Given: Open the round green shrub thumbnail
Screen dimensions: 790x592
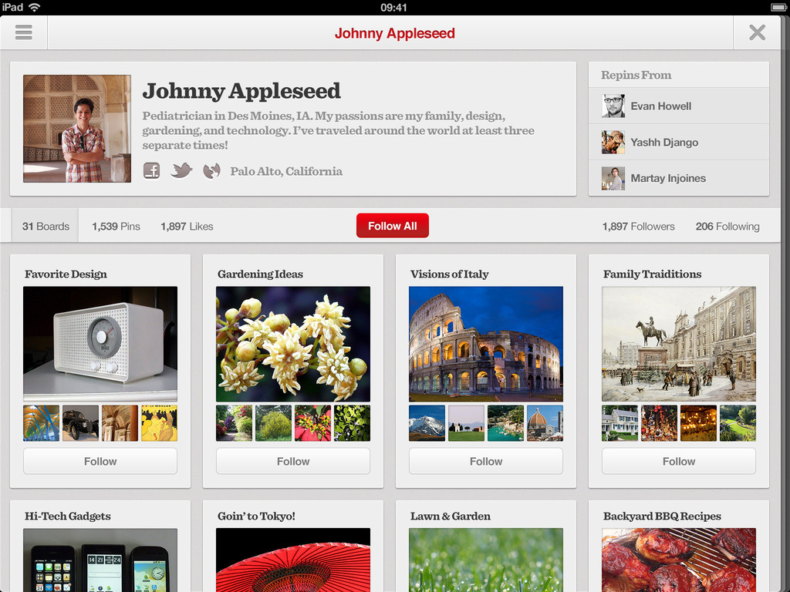Looking at the screenshot, I should click(274, 423).
